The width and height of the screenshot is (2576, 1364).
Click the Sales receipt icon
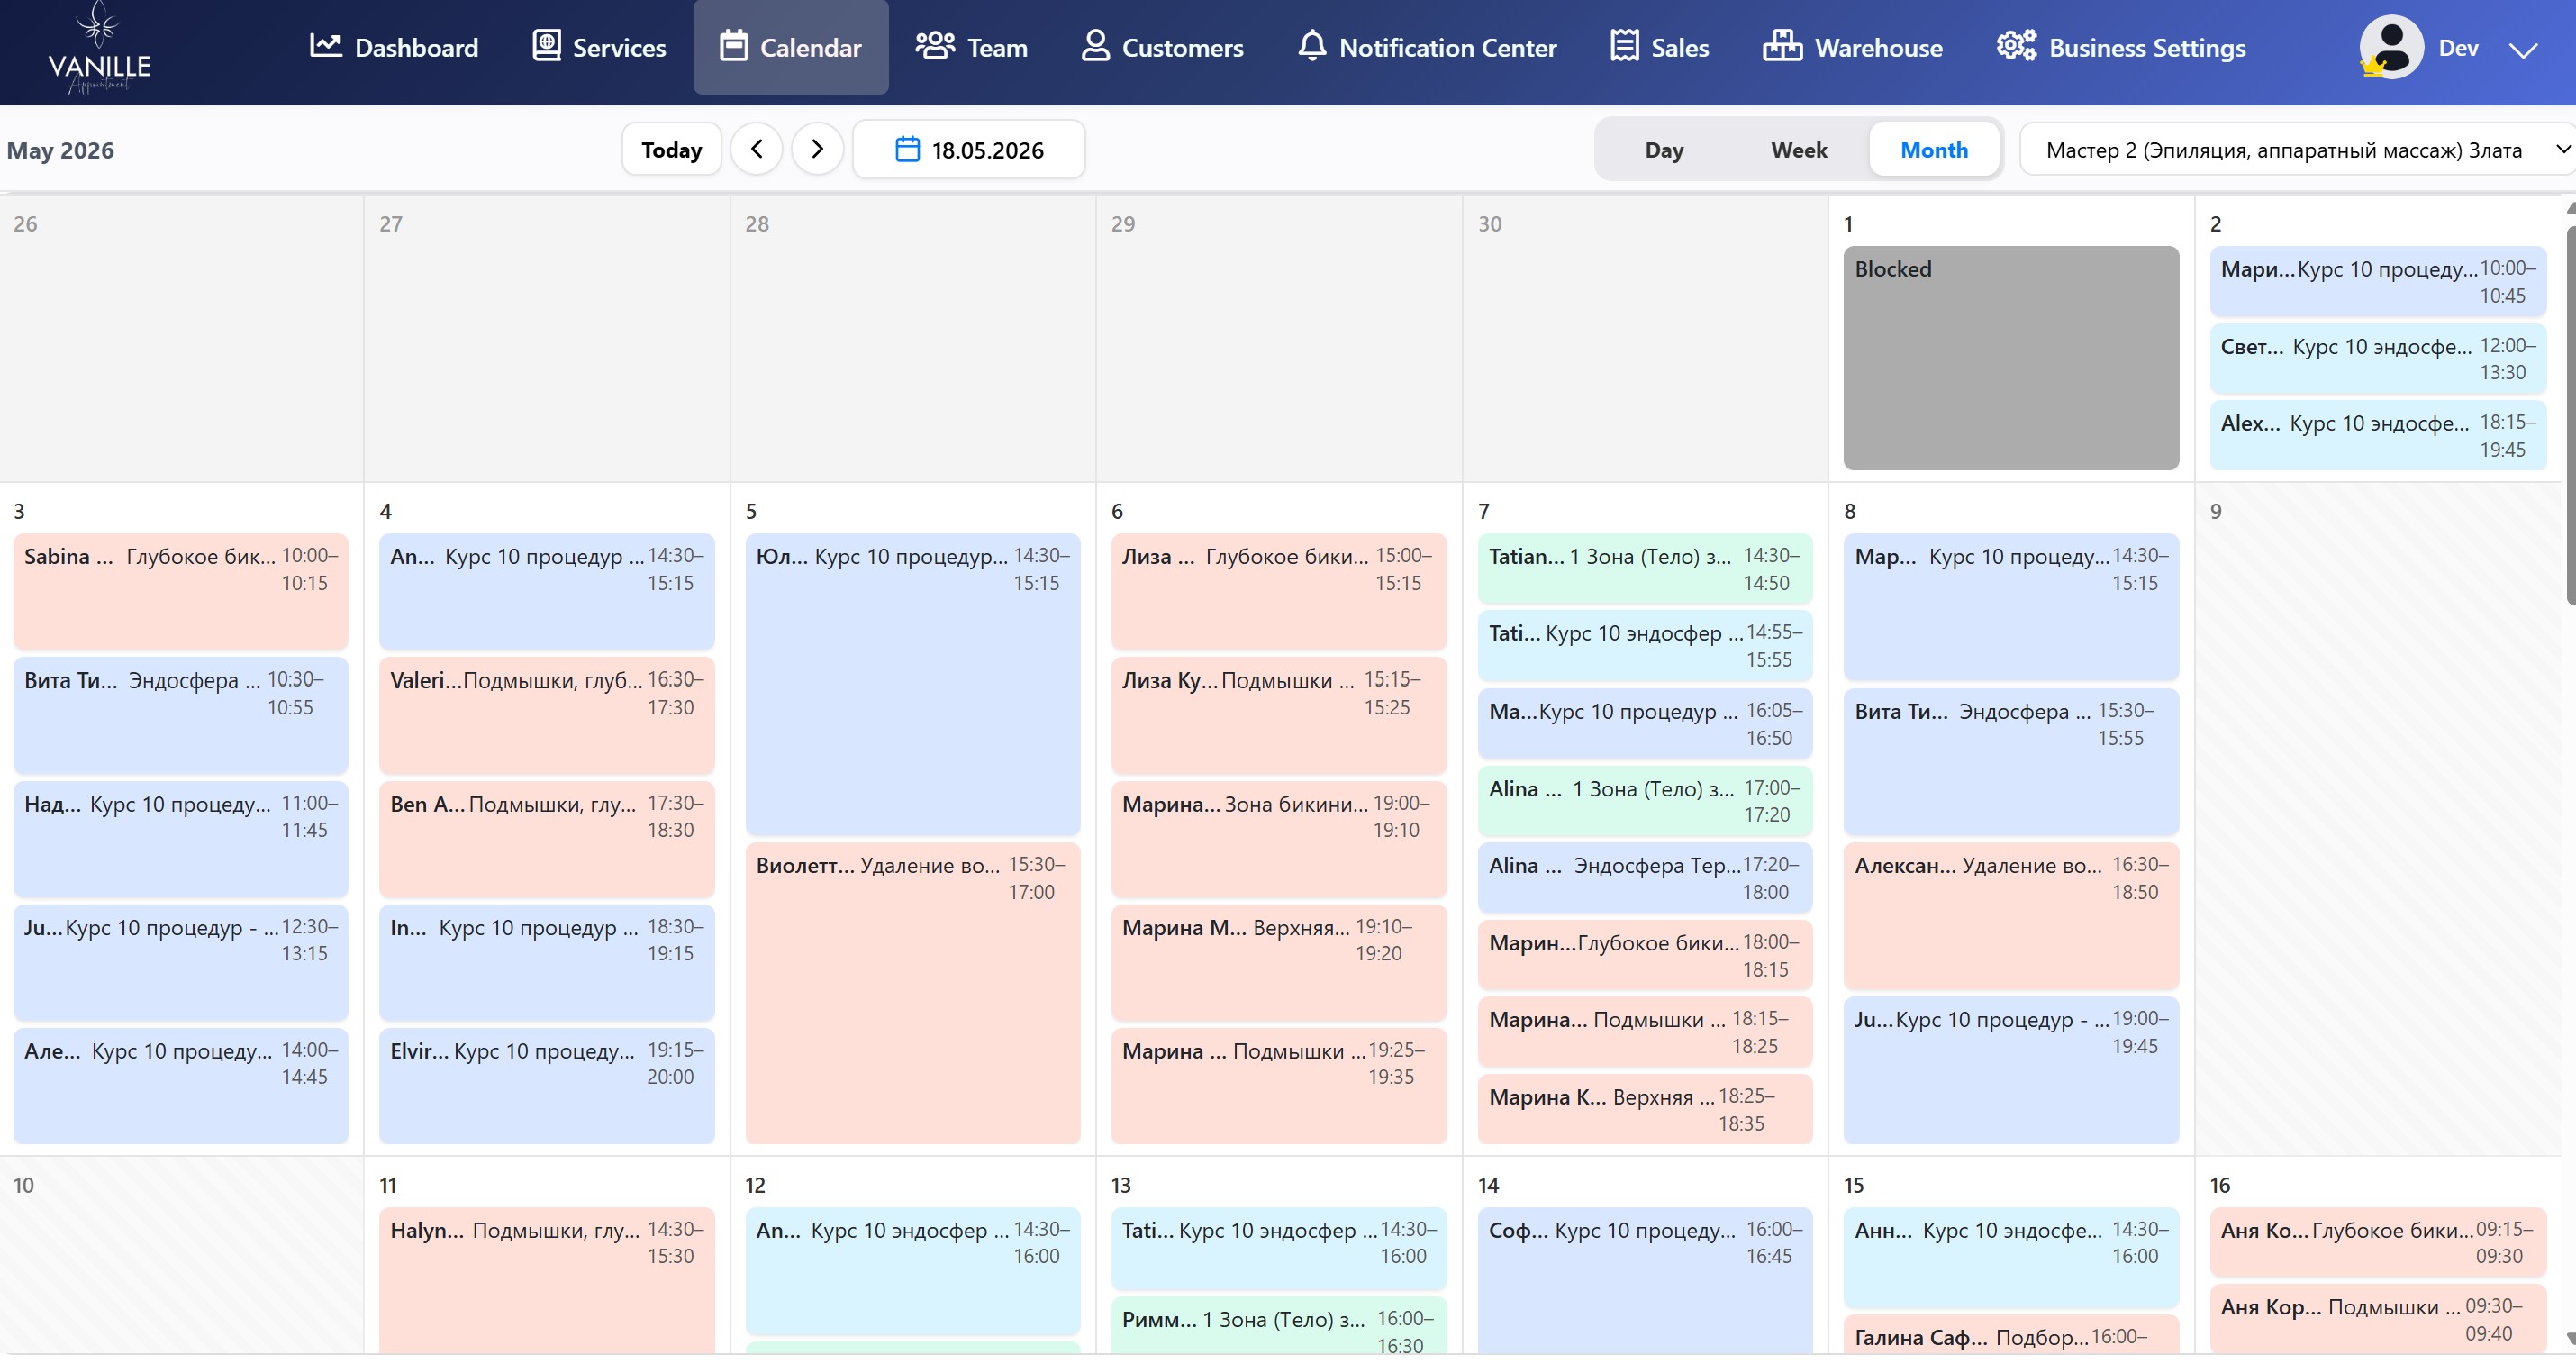(x=1625, y=46)
